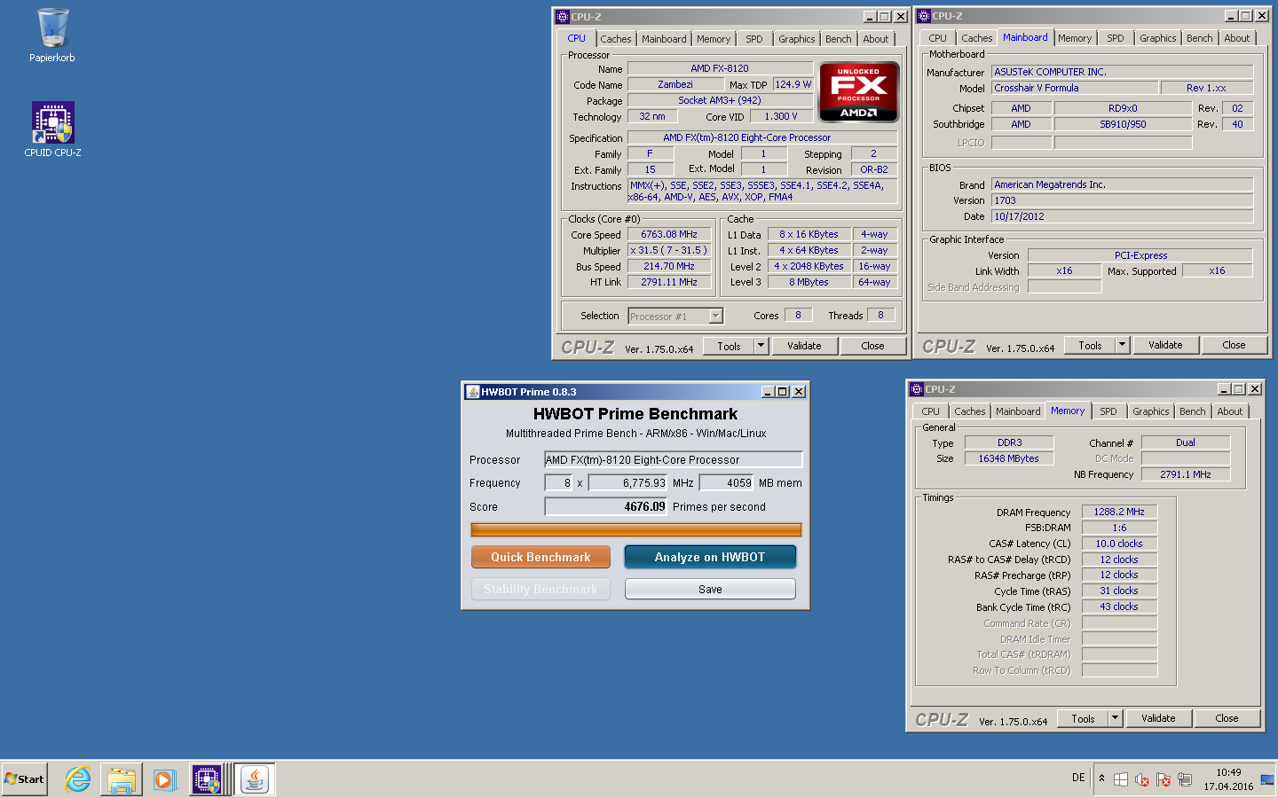This screenshot has height=798, width=1278.
Task: Open the Papierkorb recycle bin desktop icon
Action: [52, 35]
